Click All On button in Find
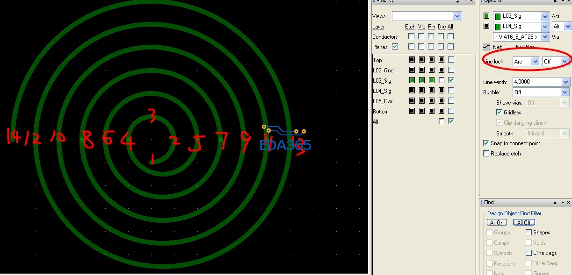Screen dimensions: 572x275 tap(497, 223)
